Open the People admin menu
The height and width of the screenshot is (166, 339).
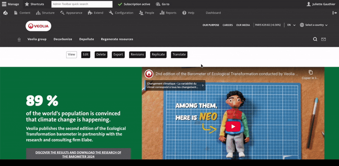[x=147, y=13]
